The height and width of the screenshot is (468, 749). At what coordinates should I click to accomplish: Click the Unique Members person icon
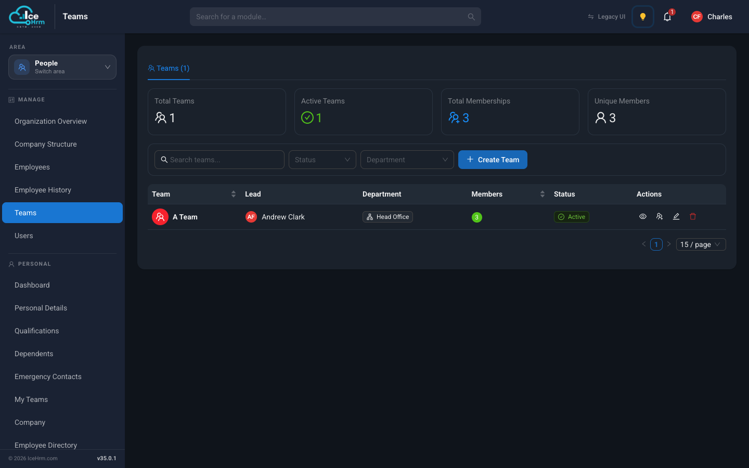click(x=601, y=118)
